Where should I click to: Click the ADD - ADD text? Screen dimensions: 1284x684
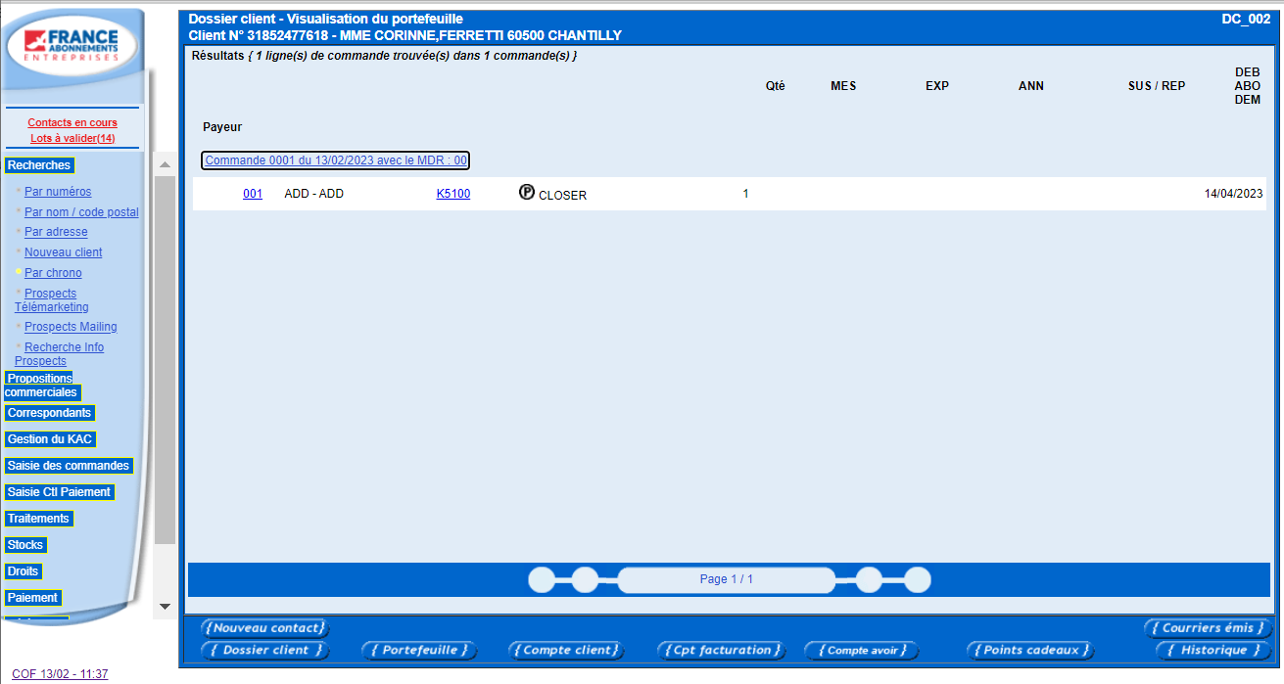[313, 194]
